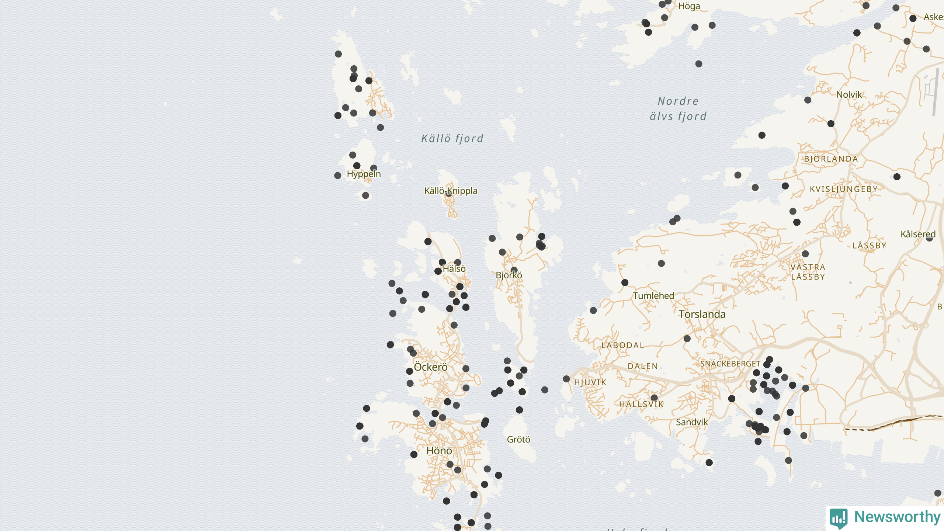Click the dot beside the Kålsered label

click(930, 238)
